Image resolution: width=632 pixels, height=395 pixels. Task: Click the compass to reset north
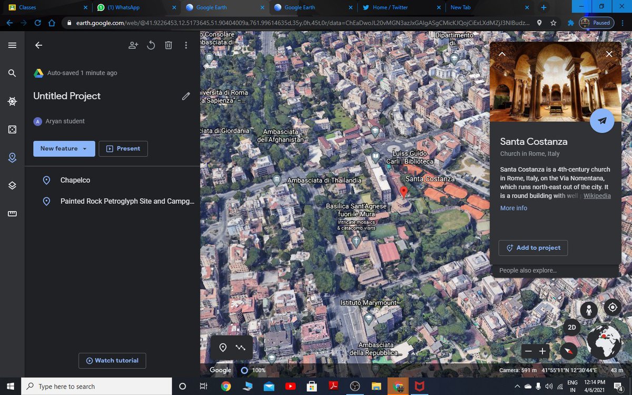click(x=569, y=351)
